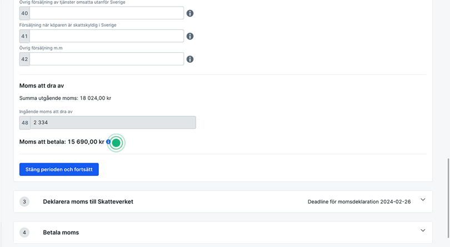Click the field number 48 label
The image size is (450, 247).
[25, 123]
